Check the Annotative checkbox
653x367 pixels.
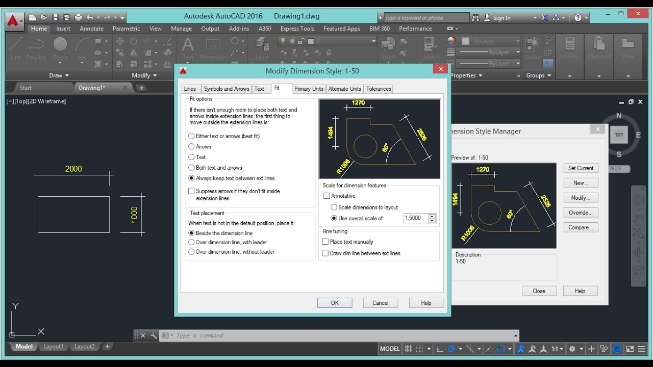[339, 196]
